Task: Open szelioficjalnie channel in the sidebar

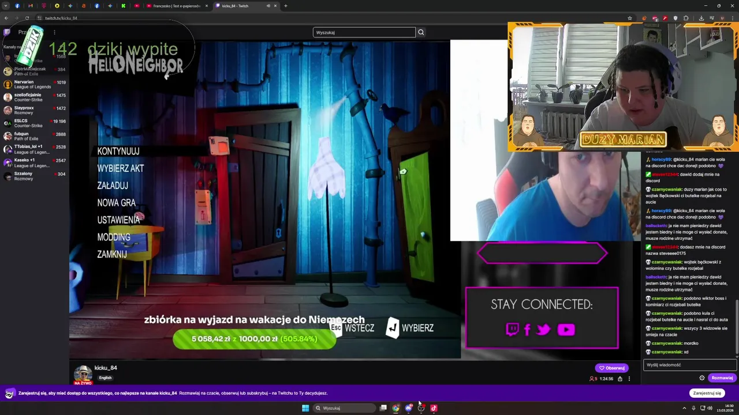Action: [x=35, y=97]
